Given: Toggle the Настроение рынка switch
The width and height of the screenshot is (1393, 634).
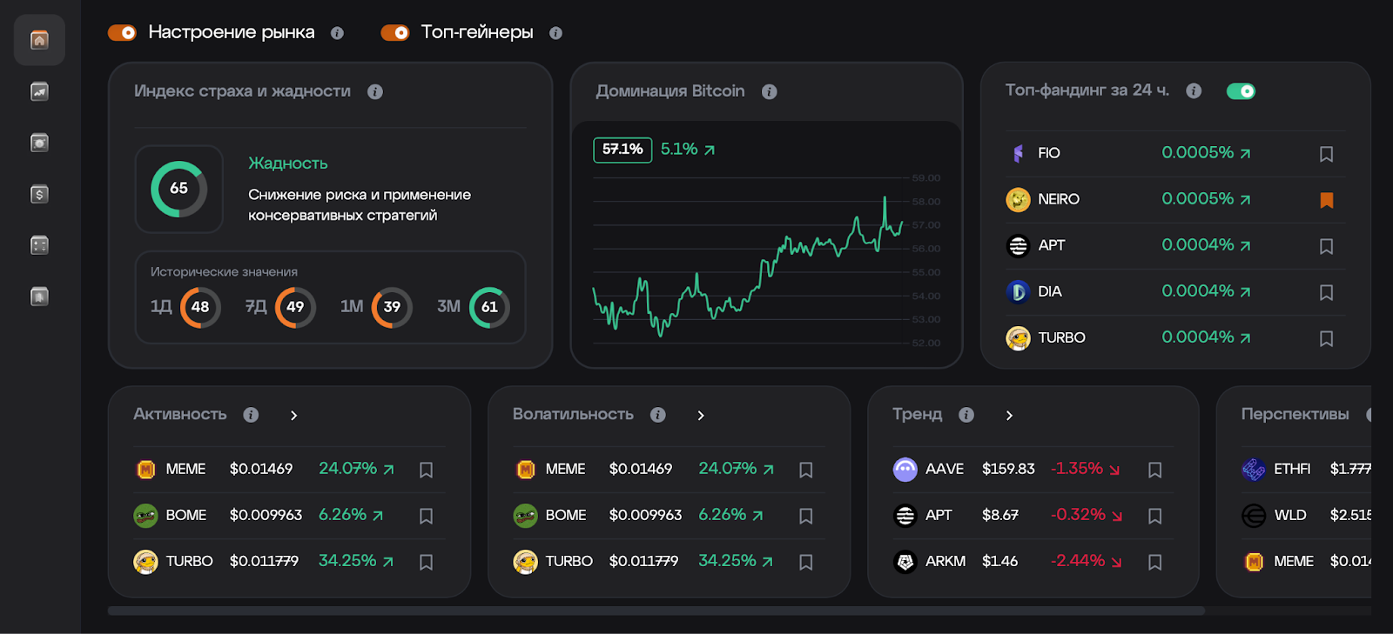Looking at the screenshot, I should 122,33.
